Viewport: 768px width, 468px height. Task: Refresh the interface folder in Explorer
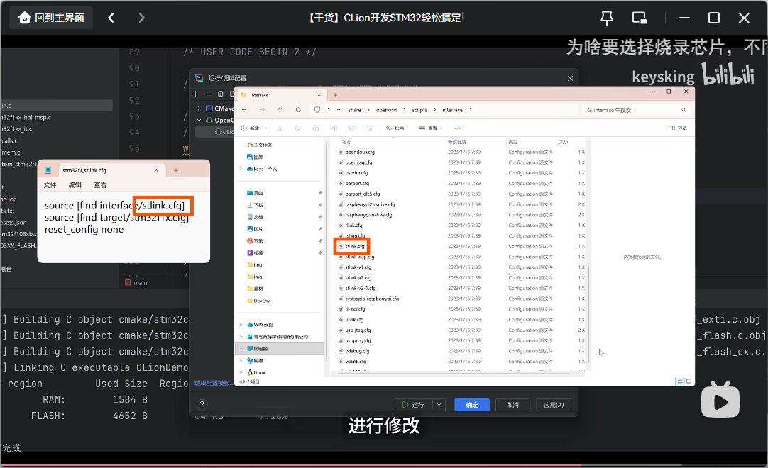(x=298, y=110)
